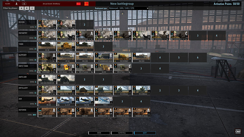Open the CHAT panel
The height and width of the screenshot is (137, 244).
(238, 131)
